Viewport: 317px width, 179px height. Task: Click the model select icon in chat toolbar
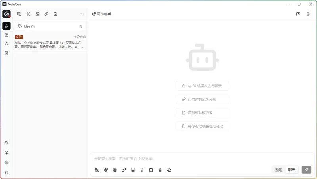pyautogui.click(x=97, y=170)
